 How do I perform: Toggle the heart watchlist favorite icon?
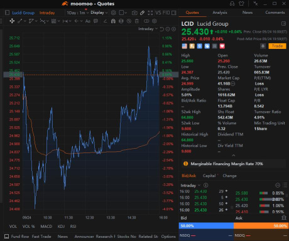point(222,46)
